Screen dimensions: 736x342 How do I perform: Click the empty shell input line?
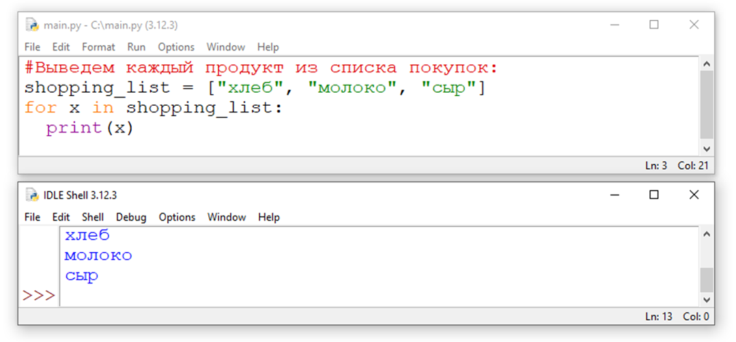[380, 296]
